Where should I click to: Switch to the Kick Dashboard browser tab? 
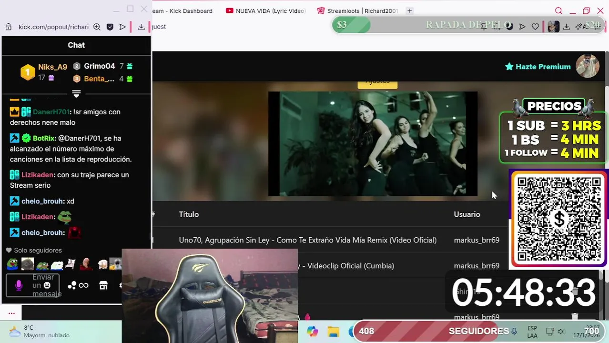[x=183, y=10]
